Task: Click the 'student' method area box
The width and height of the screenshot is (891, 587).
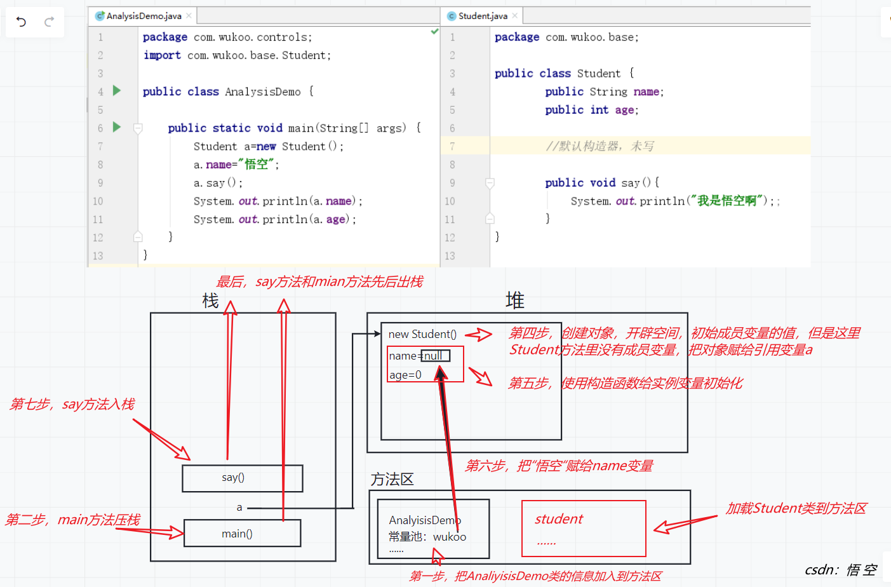Action: coord(584,529)
